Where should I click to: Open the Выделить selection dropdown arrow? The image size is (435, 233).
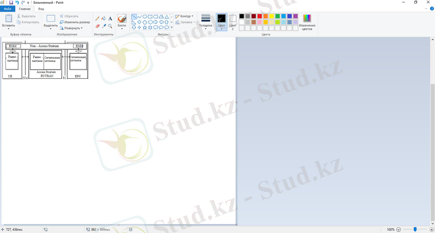[x=51, y=29]
